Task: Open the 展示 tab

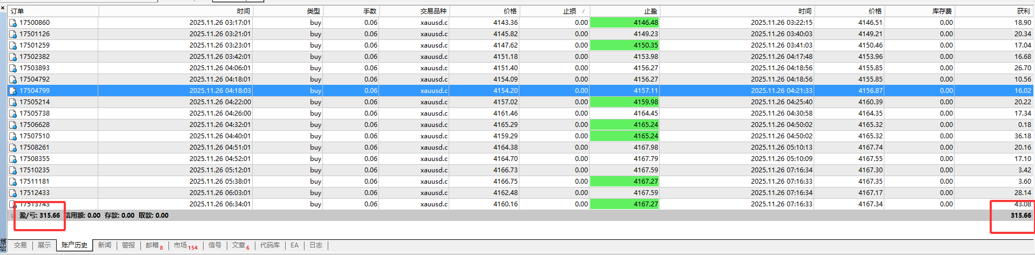Action: (44, 245)
